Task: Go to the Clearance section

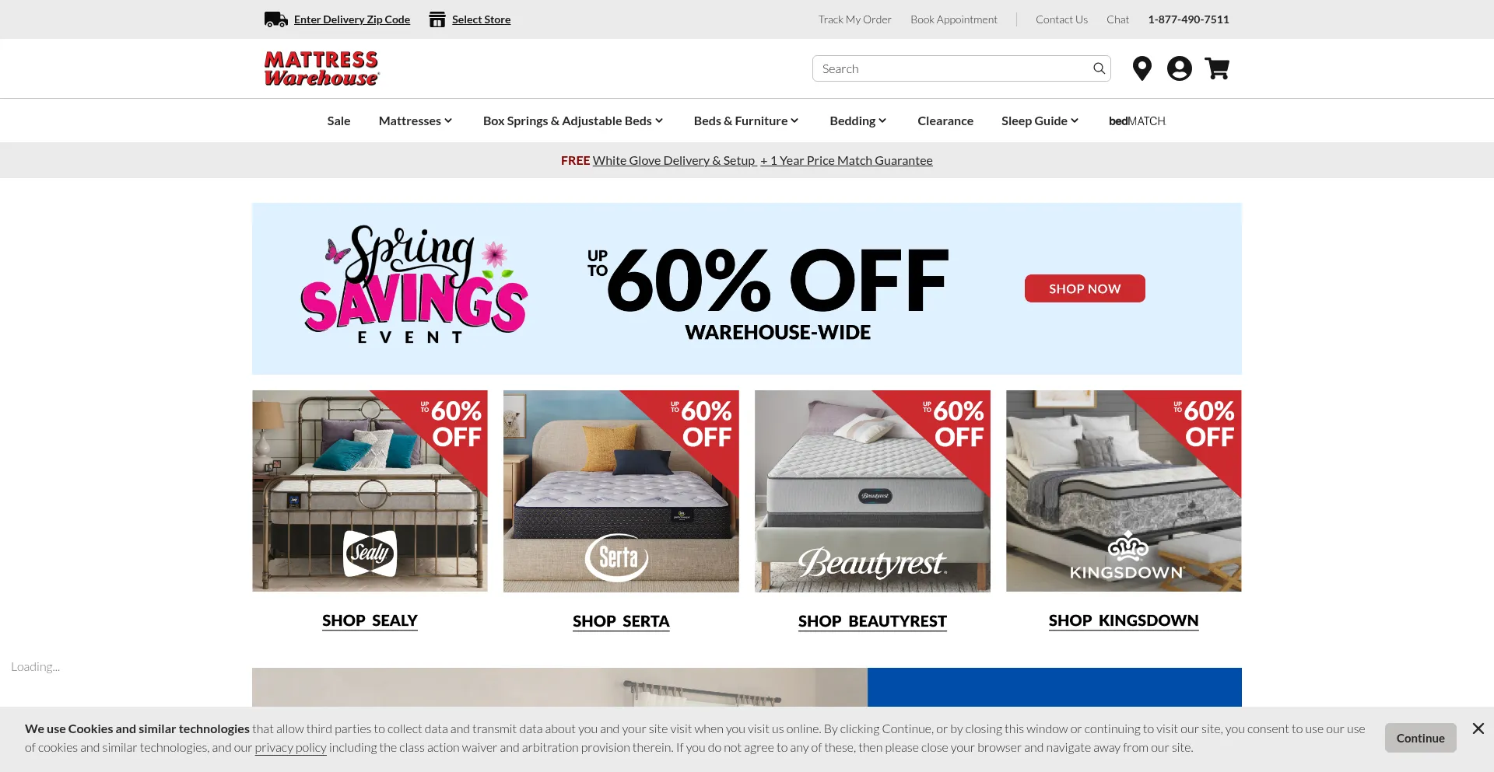Action: [945, 121]
